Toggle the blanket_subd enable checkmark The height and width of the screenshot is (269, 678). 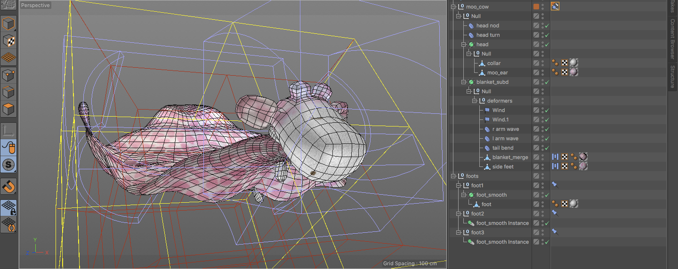click(x=547, y=82)
